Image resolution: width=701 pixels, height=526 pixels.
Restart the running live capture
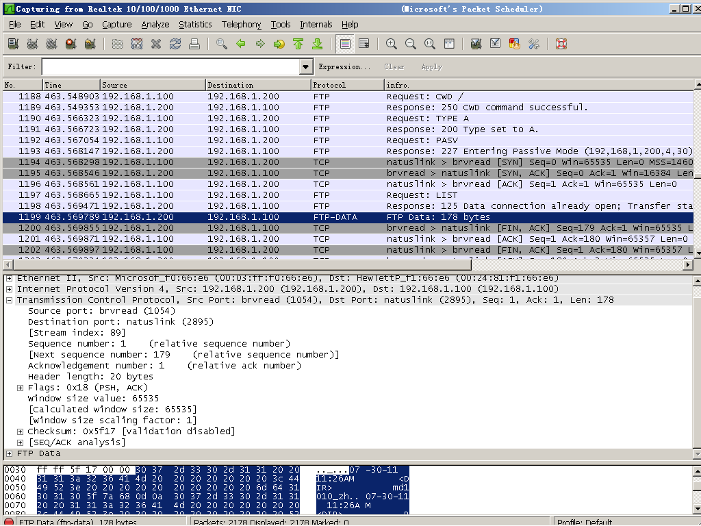[x=90, y=44]
